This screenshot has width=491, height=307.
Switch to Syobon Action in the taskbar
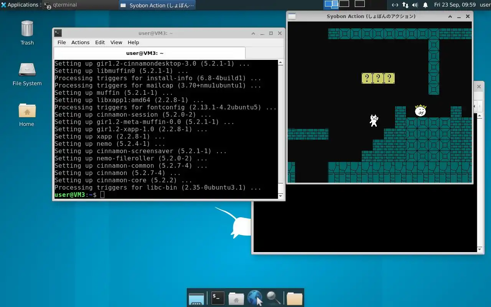pyautogui.click(x=157, y=5)
